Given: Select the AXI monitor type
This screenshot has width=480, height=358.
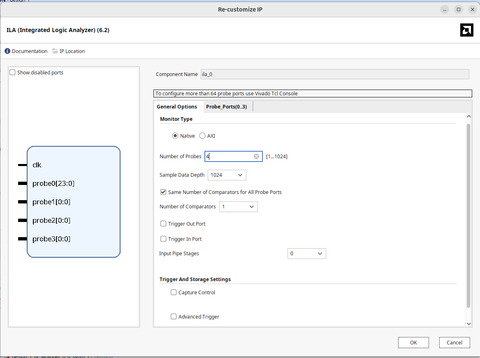Looking at the screenshot, I should pyautogui.click(x=202, y=136).
